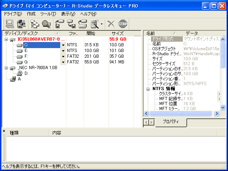Viewport: 228px width, 171px height.
Task: Click the scan disk globe magnifier icon
Action: click(x=46, y=24)
